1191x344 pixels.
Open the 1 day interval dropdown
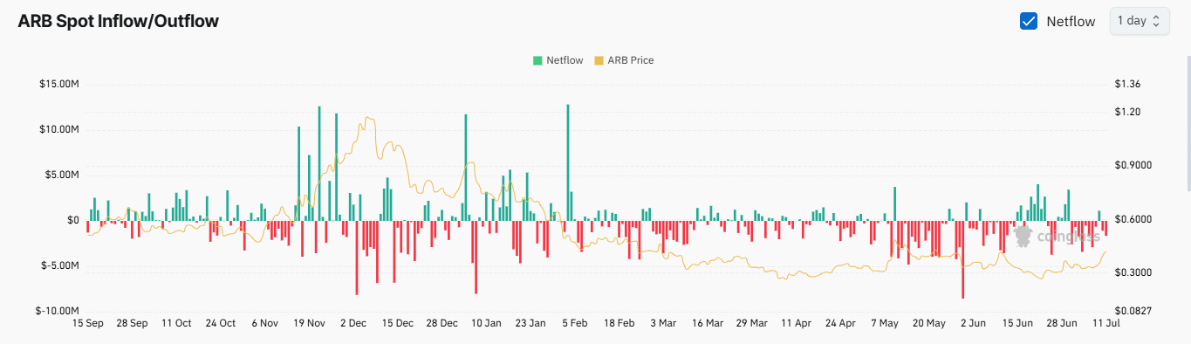pyautogui.click(x=1139, y=21)
